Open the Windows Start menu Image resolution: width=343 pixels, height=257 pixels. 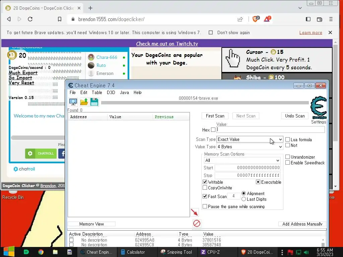click(x=9, y=252)
